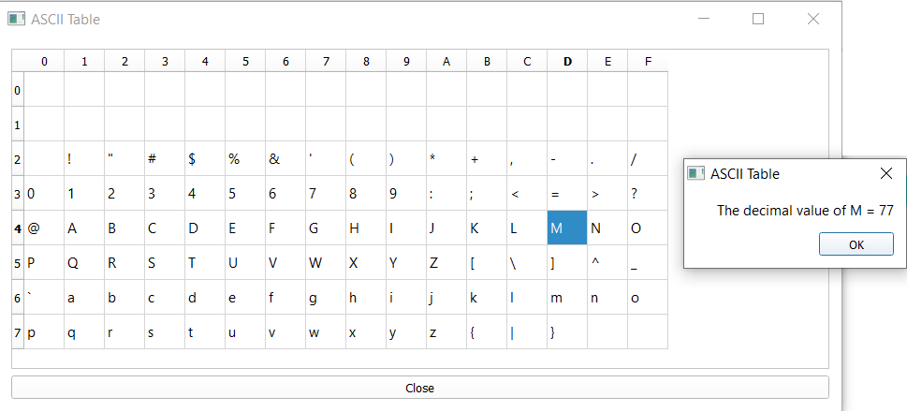This screenshot has width=907, height=412.
Task: Click the ASCII Table main window icon
Action: pyautogui.click(x=16, y=19)
